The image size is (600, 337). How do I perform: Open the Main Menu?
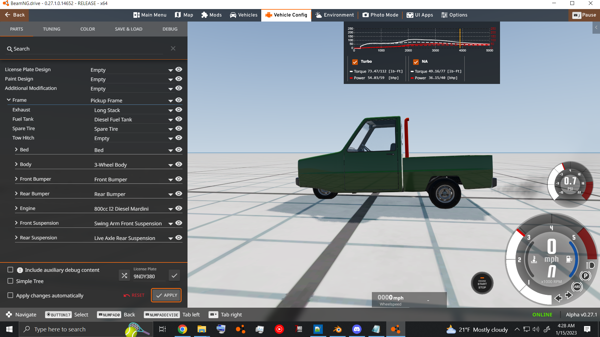pos(150,15)
